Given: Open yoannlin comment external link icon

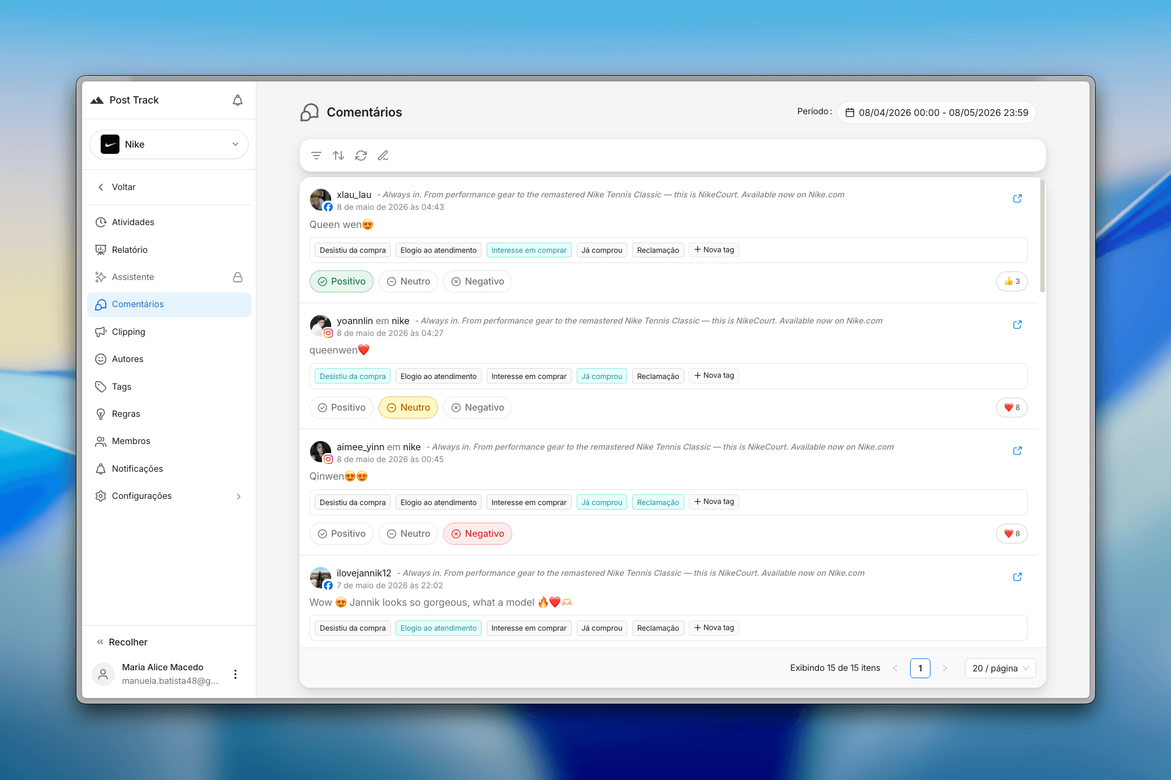Looking at the screenshot, I should pyautogui.click(x=1017, y=325).
